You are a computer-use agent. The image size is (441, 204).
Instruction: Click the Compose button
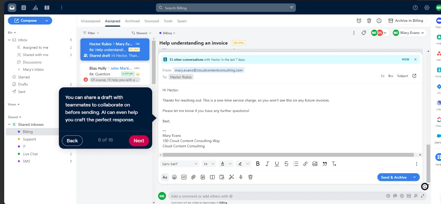tap(25, 21)
